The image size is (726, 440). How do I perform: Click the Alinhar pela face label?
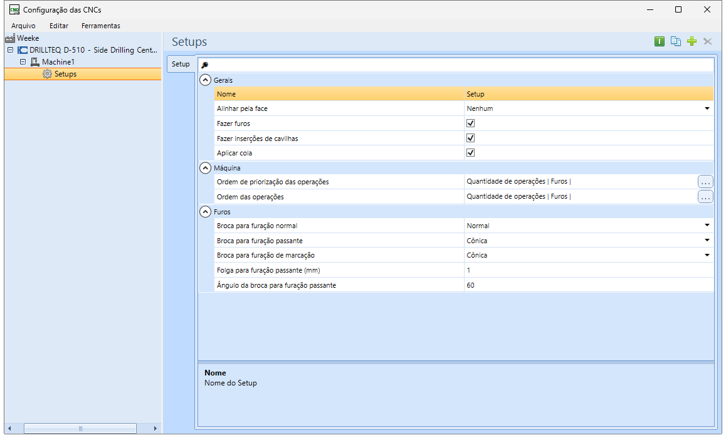[242, 108]
